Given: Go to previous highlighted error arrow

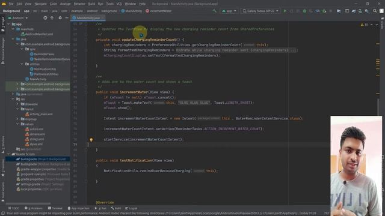Looking at the screenshot, I should (x=372, y=25).
